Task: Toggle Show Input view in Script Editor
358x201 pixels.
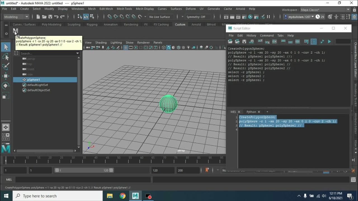Action: pos(290,42)
